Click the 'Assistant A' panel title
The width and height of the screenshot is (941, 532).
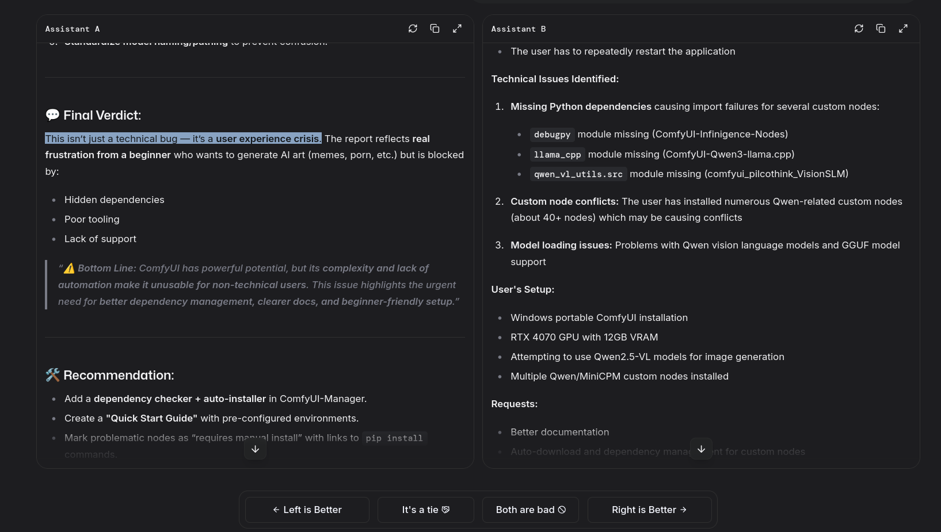tap(73, 29)
